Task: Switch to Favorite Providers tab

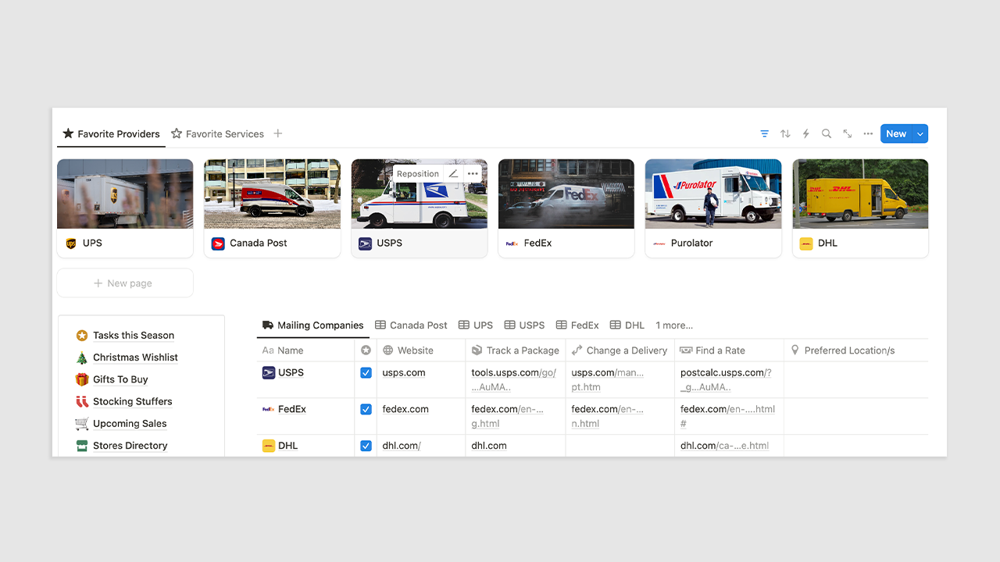Action: pyautogui.click(x=111, y=133)
